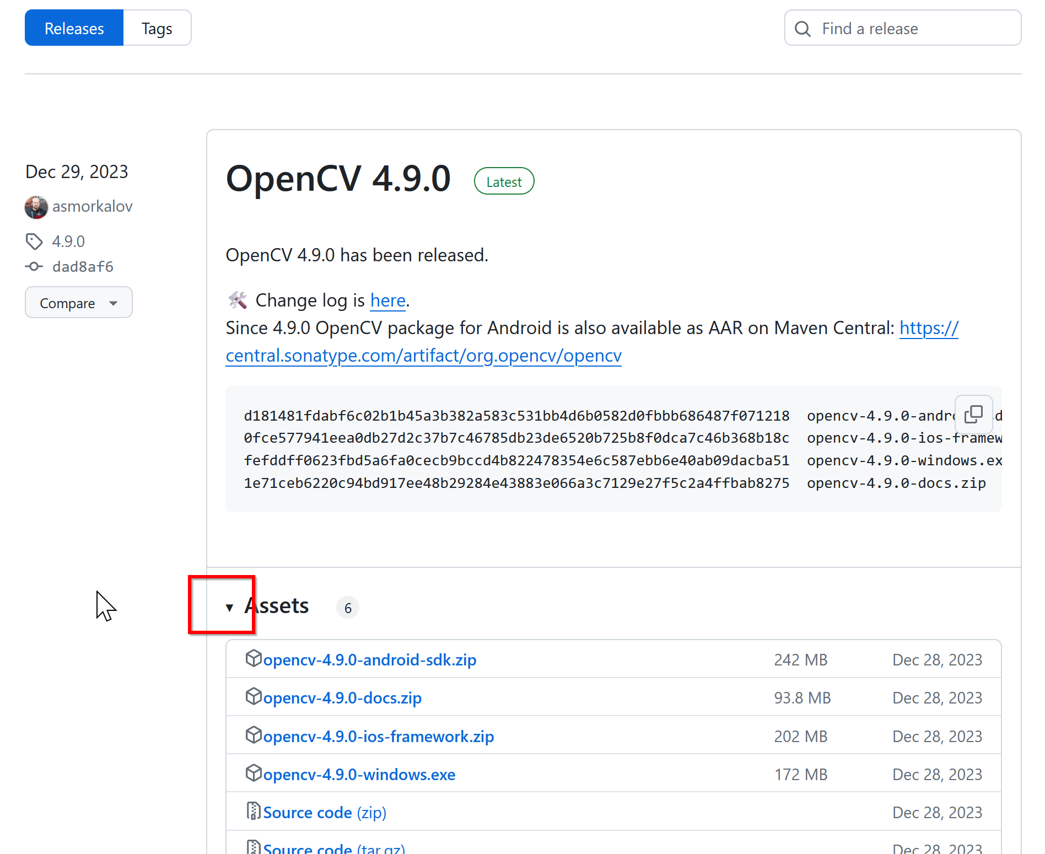
Task: Click the Dec 29, 2023 release date
Action: click(77, 171)
